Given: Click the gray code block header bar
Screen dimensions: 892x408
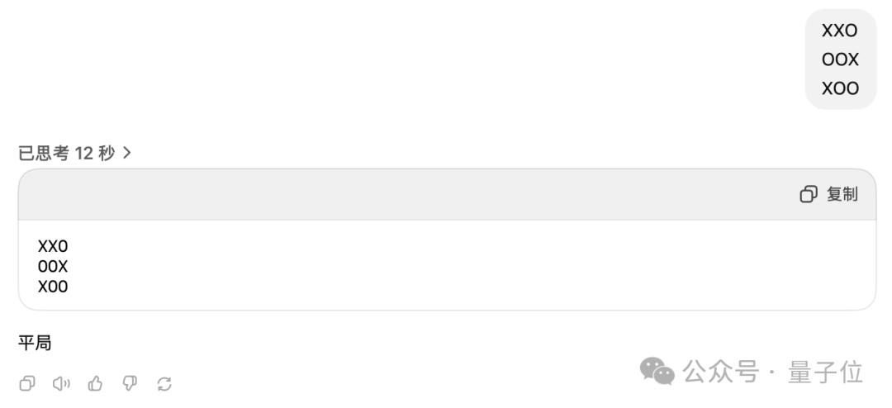Looking at the screenshot, I should pos(447,195).
